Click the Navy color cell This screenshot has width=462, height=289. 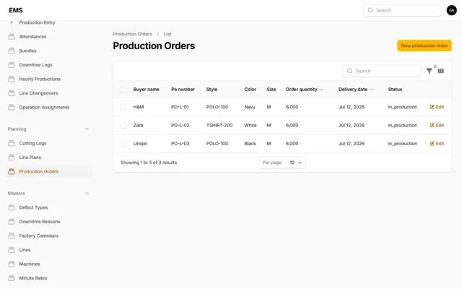click(x=250, y=107)
